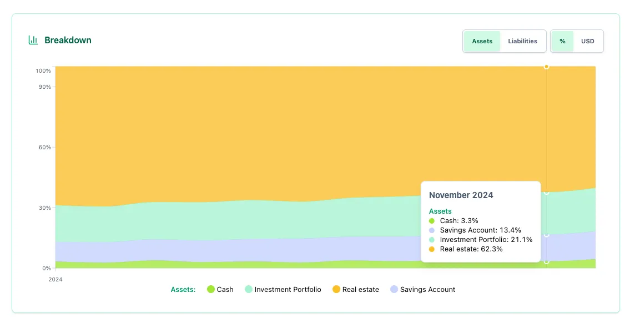Click the green bullet beside Cash in tooltip
Screen dimensions: 635x333
point(432,220)
